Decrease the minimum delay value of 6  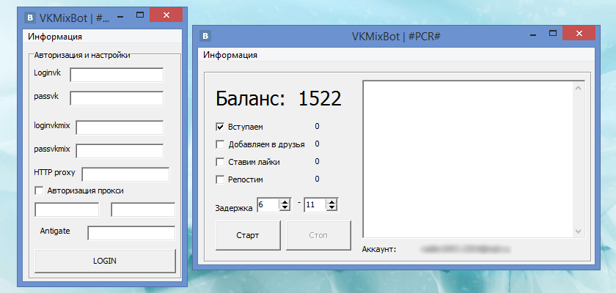[x=285, y=207]
